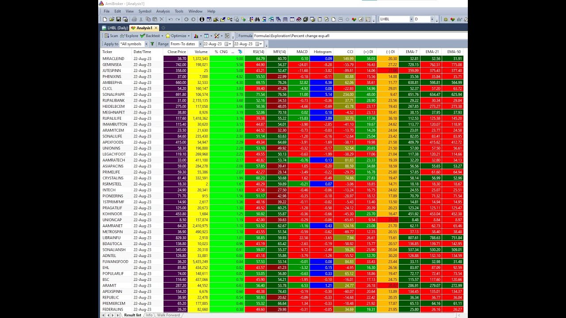Screen dimensions: 566x318
Task: Click the green funnel Filter icon
Action: [153, 44]
